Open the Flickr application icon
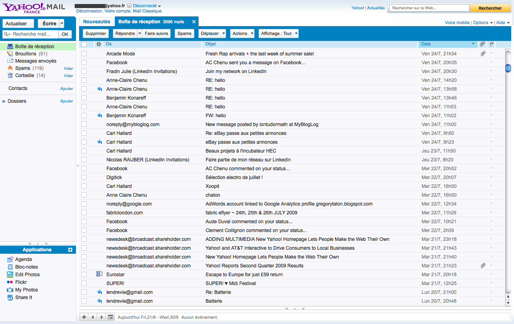The height and width of the screenshot is (324, 514). (x=10, y=282)
